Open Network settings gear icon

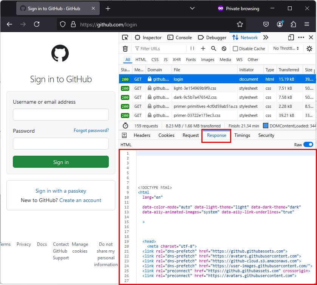click(x=309, y=49)
